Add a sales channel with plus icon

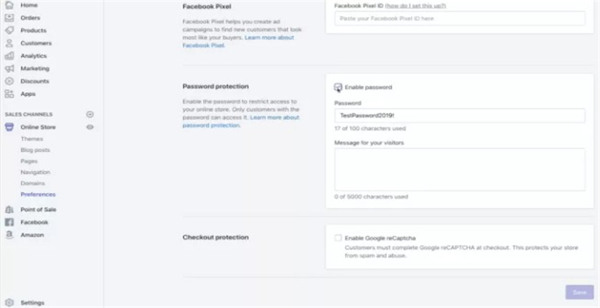tap(90, 114)
